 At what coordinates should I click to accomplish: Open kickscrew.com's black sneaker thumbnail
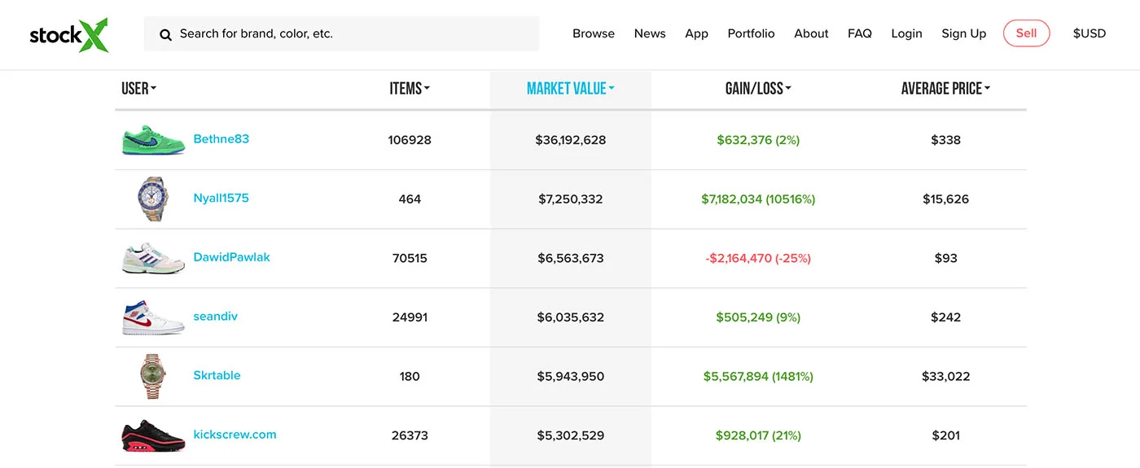[153, 435]
